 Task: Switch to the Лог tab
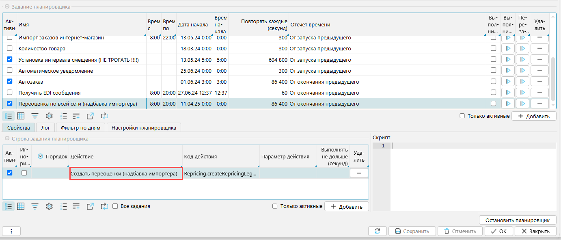coord(45,128)
